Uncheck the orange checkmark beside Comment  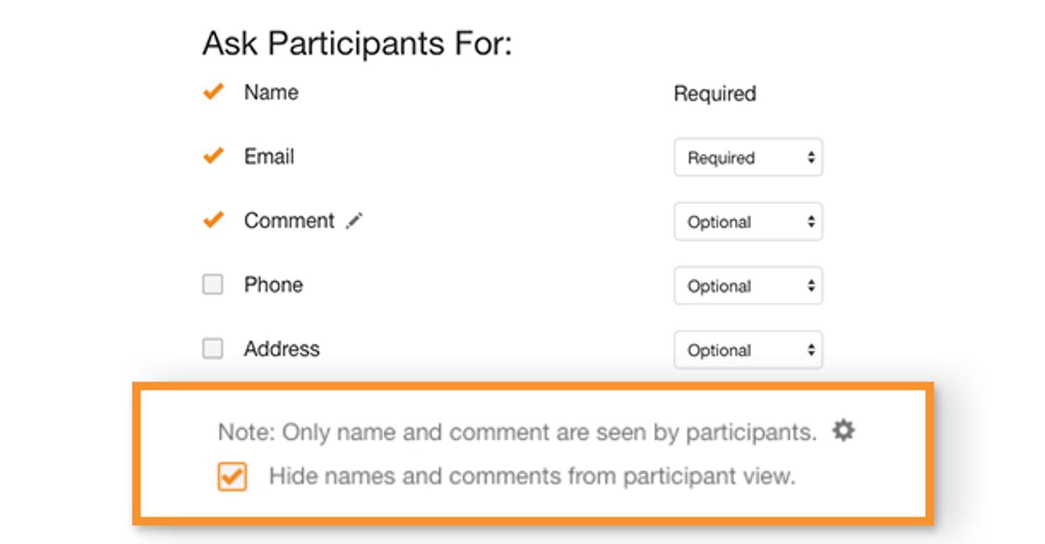pos(213,220)
